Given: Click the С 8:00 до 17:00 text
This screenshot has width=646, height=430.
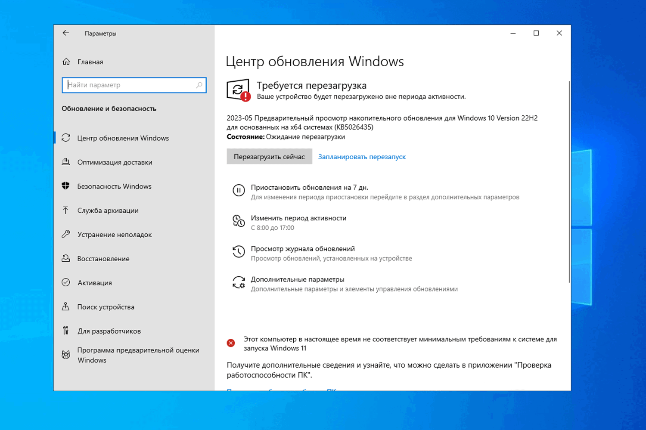Looking at the screenshot, I should (x=273, y=228).
